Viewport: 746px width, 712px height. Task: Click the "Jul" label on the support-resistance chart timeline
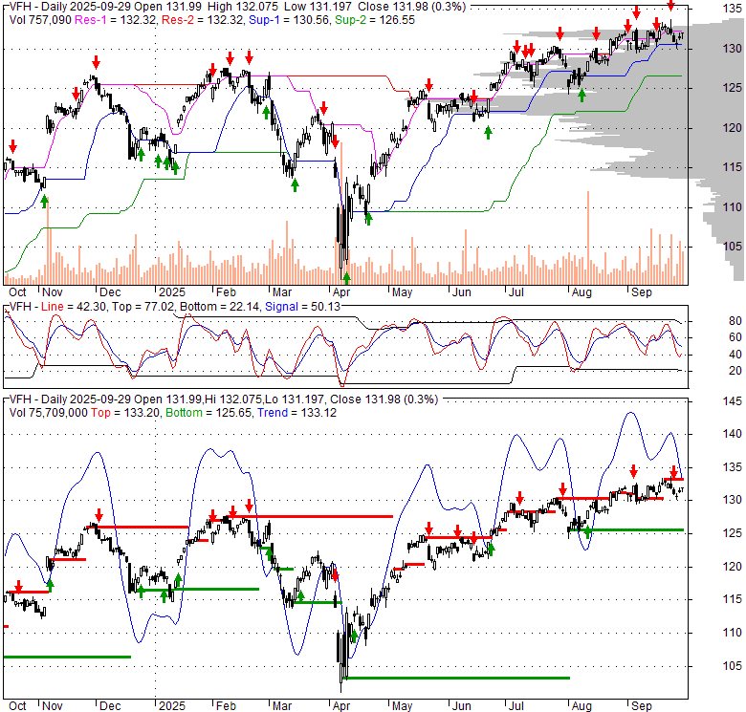516,292
